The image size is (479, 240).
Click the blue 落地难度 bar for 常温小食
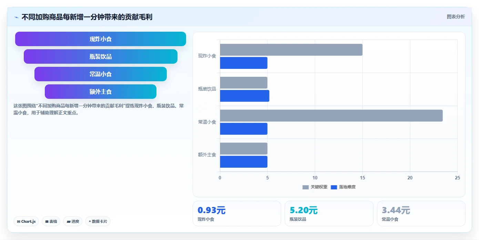244,129
